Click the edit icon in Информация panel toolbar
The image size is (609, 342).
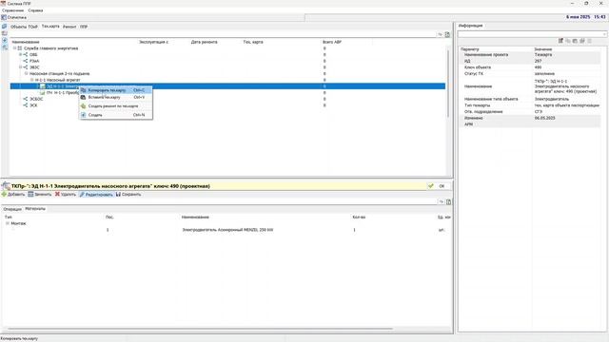(560, 41)
